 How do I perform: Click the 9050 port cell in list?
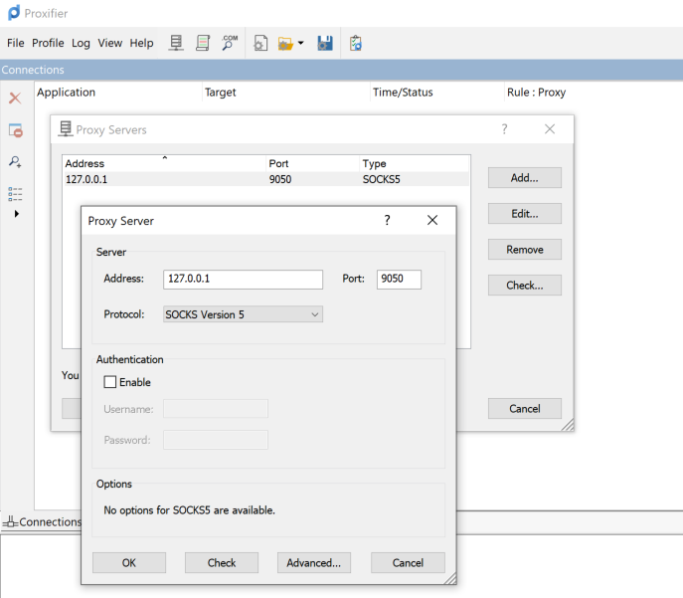(280, 179)
